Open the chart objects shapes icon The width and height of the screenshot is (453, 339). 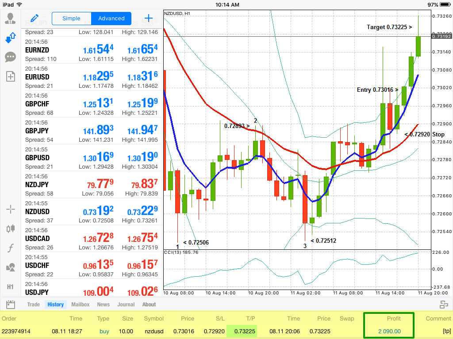click(x=11, y=267)
